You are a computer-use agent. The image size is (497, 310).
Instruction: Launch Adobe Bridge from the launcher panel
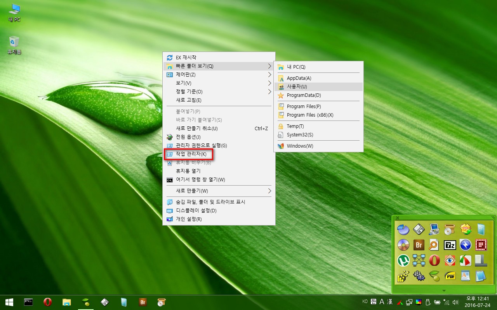[419, 245]
